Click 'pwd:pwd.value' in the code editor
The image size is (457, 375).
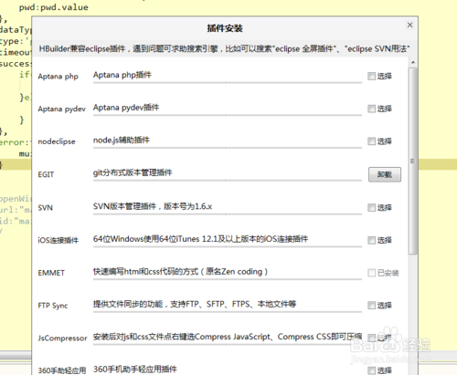(54, 7)
